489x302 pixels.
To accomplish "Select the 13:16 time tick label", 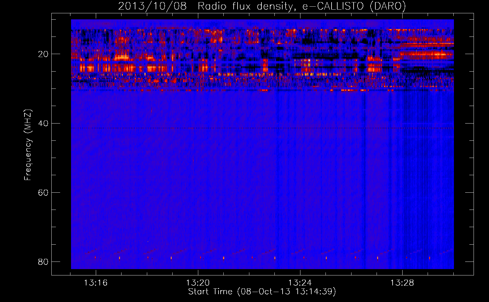I will [96, 283].
